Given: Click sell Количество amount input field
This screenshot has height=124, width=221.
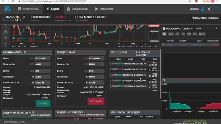Looking at the screenshot, I should tap(79, 64).
